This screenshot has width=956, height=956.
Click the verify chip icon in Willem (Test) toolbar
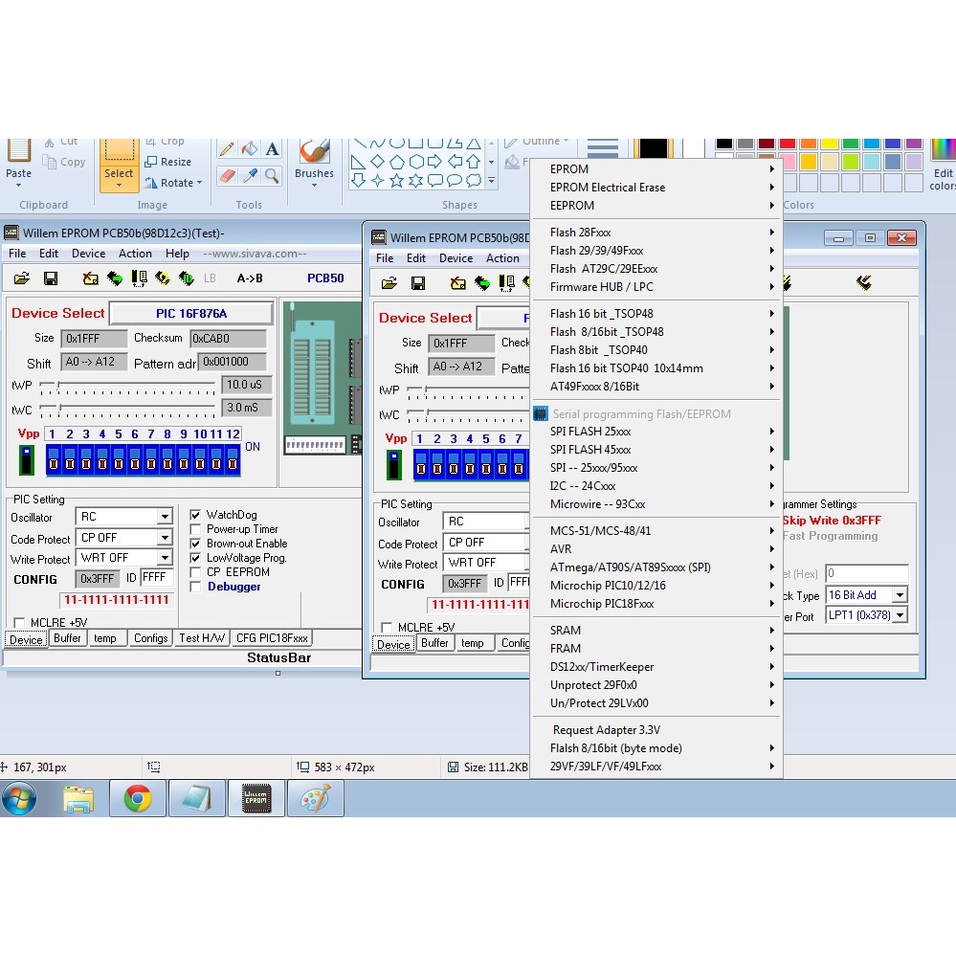click(x=186, y=278)
